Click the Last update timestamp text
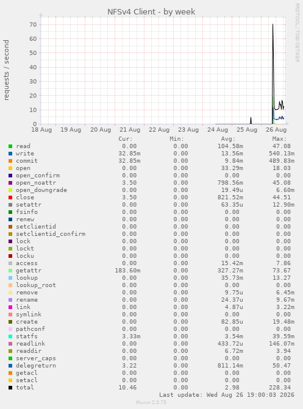The height and width of the screenshot is (409, 303). click(227, 395)
